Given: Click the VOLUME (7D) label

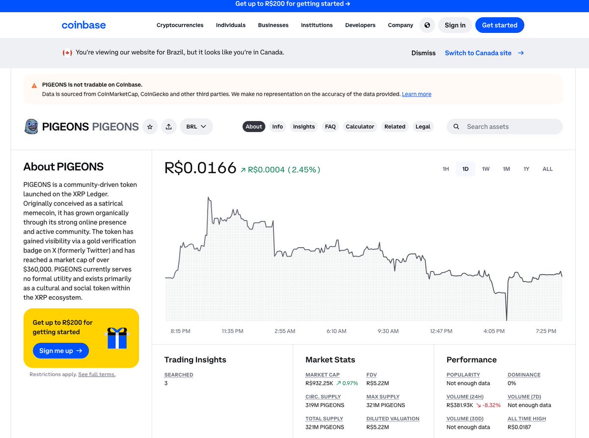Looking at the screenshot, I should (x=524, y=397).
